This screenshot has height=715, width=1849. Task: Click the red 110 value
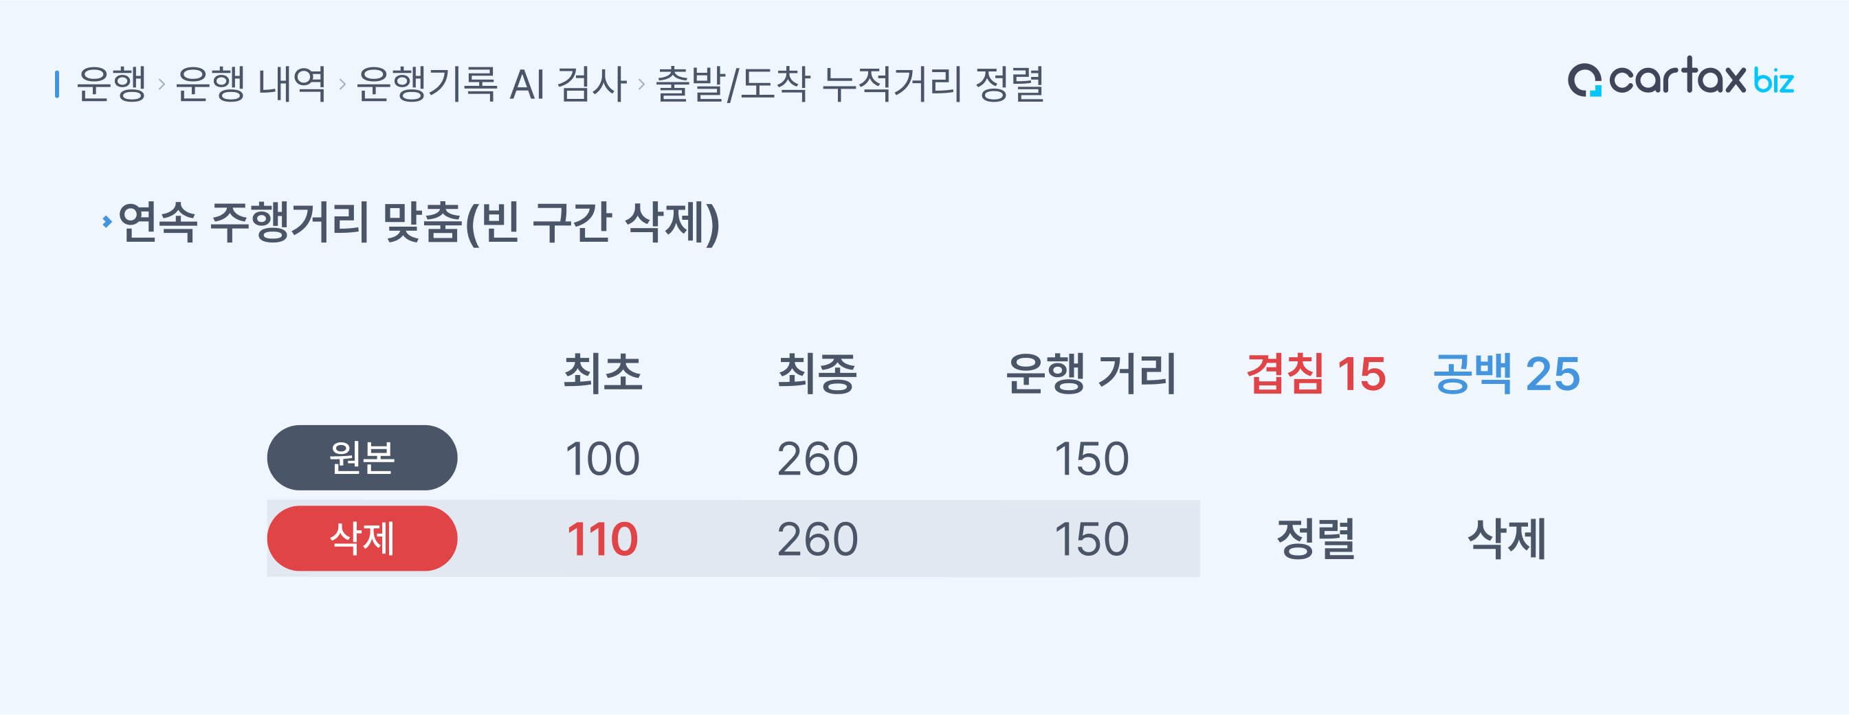(x=602, y=538)
